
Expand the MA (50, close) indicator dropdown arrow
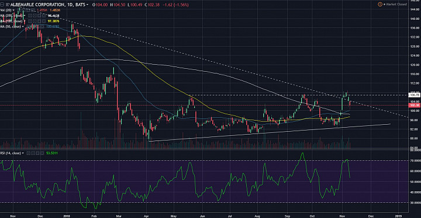coord(23,26)
